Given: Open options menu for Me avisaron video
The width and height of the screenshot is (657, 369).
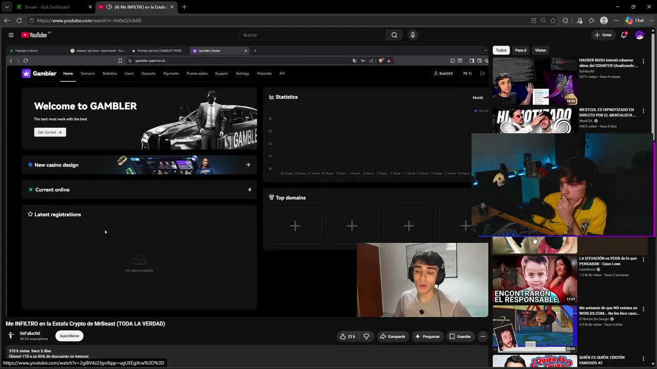Looking at the screenshot, I should 643,310.
